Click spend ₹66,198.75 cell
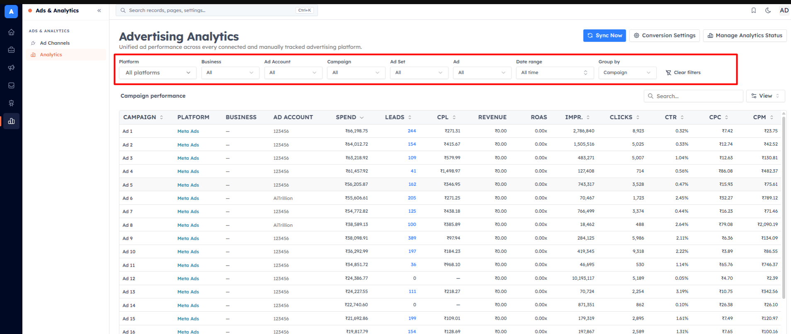 pos(356,131)
